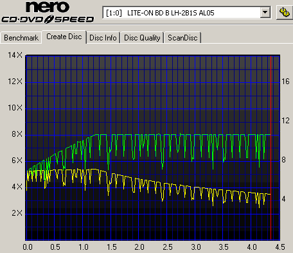Go to the Disc Quality tab
The width and height of the screenshot is (293, 253).
(x=142, y=38)
